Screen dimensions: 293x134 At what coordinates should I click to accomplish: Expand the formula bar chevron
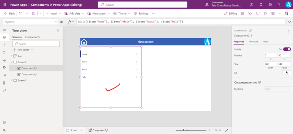289,22
